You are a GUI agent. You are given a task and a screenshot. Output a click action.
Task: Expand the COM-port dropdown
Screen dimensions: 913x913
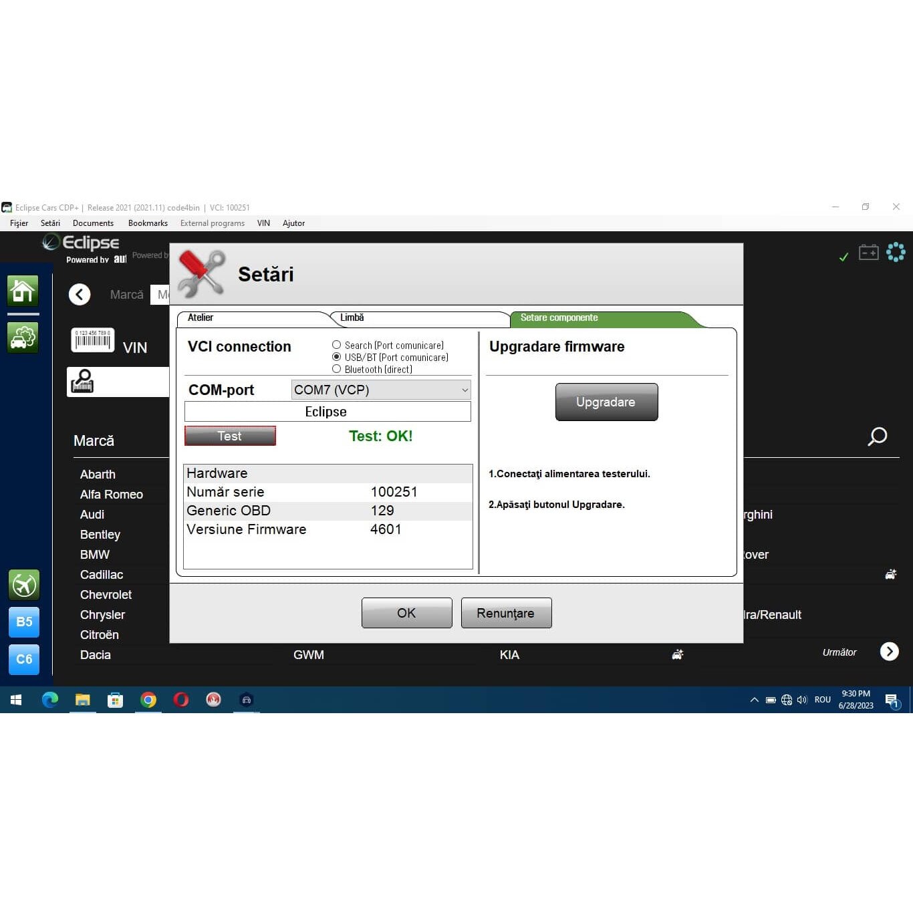pyautogui.click(x=381, y=390)
